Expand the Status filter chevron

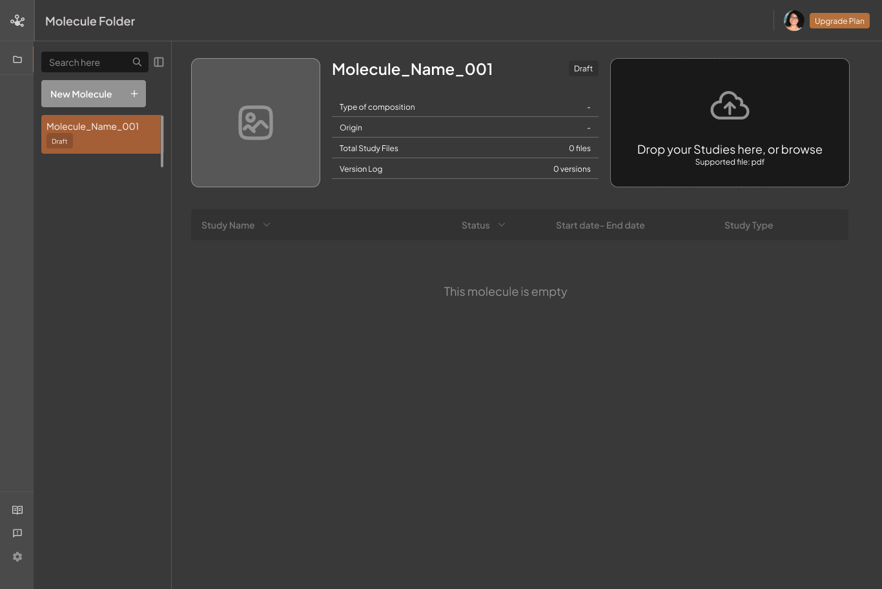502,225
